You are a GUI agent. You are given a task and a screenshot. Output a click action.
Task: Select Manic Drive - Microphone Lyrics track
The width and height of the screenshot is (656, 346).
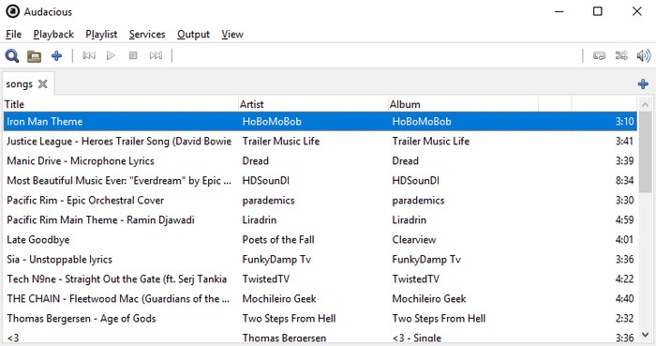point(321,160)
